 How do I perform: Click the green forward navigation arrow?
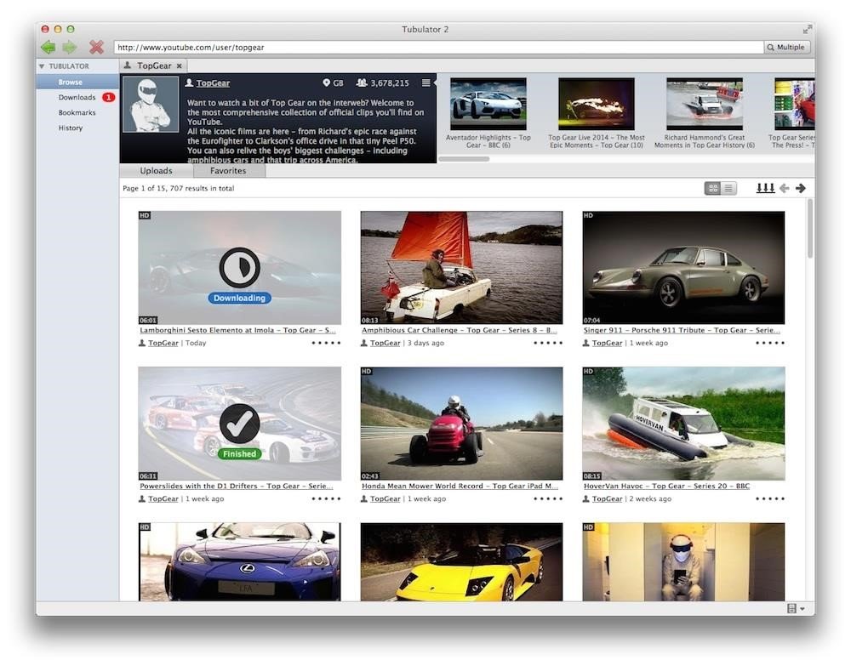pos(70,47)
